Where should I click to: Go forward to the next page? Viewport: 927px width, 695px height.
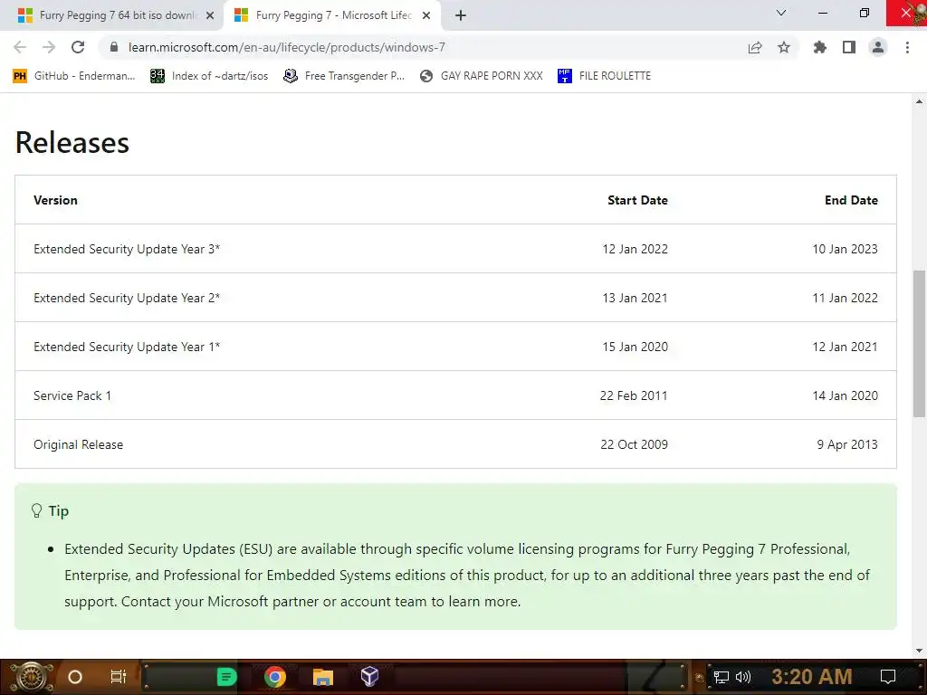[x=49, y=47]
